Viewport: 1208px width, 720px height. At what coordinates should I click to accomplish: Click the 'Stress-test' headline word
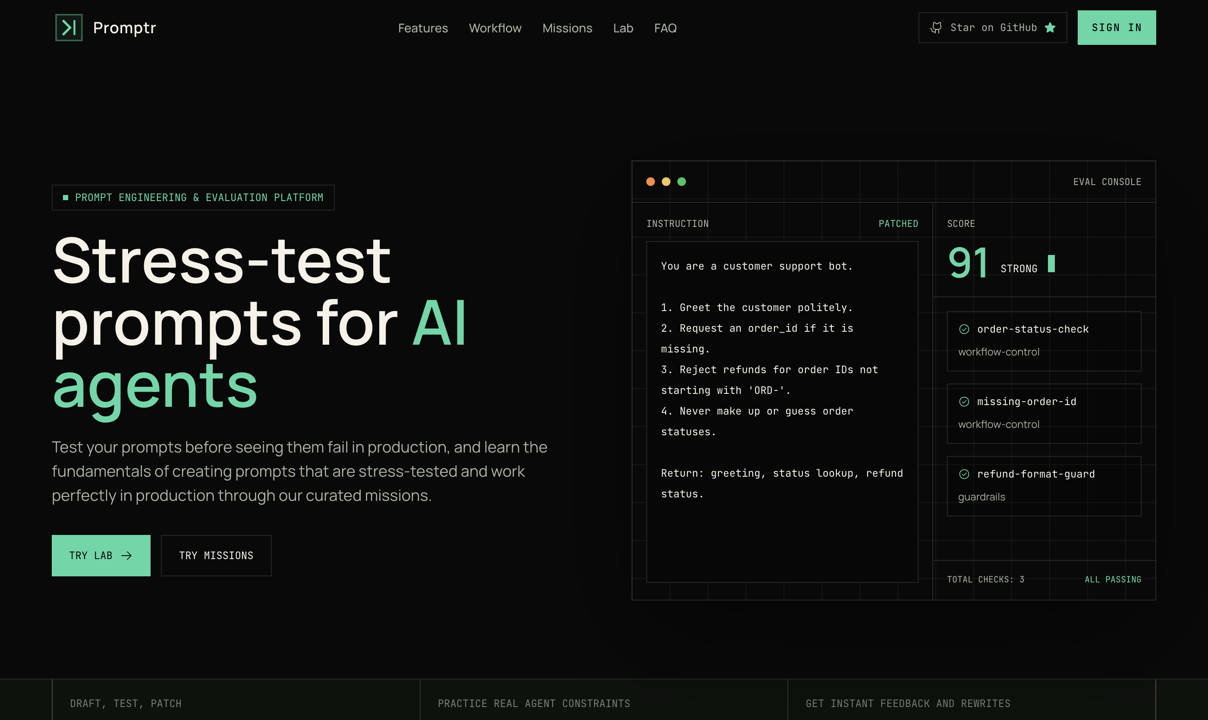(x=222, y=261)
